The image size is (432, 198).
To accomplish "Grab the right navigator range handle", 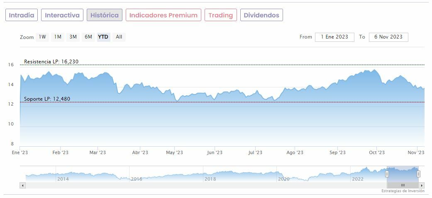I will (418, 174).
